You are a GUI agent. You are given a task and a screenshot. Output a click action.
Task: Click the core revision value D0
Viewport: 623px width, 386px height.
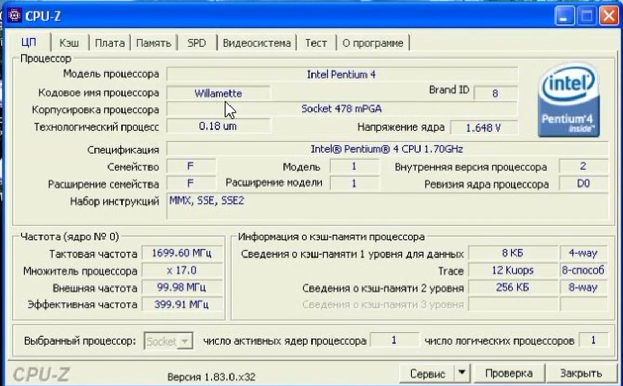(x=584, y=183)
